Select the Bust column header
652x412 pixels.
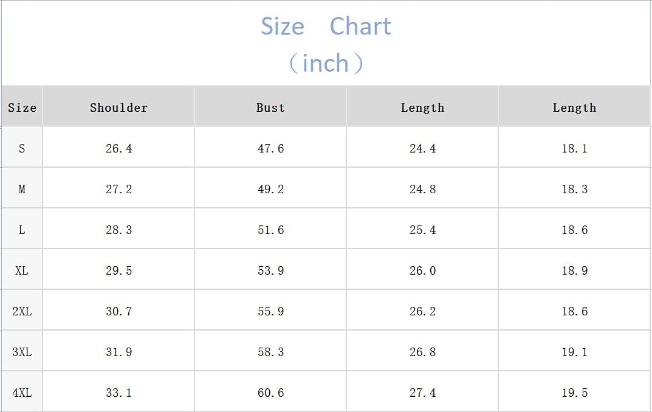pos(270,108)
